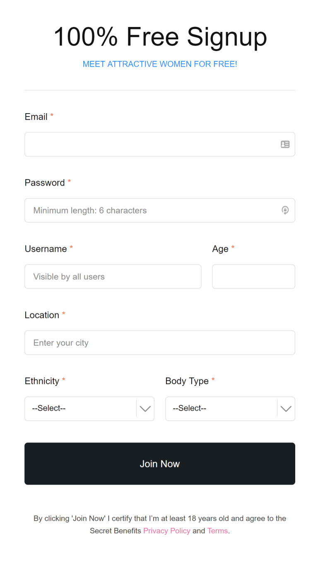Image resolution: width=318 pixels, height=562 pixels.
Task: Click the Username field label
Action: pyautogui.click(x=46, y=249)
